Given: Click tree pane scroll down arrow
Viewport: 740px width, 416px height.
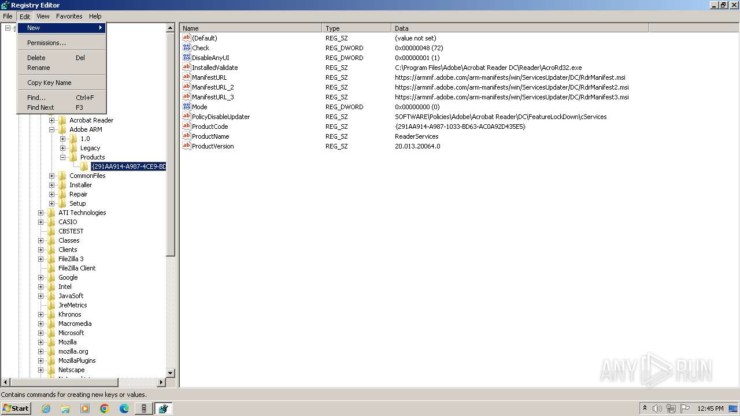Looking at the screenshot, I should click(171, 373).
